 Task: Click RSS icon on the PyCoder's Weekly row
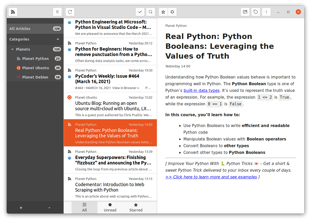coord(69,70)
